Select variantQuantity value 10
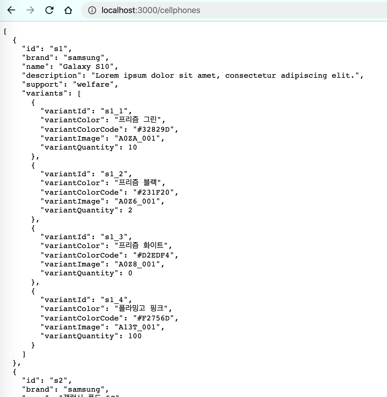This screenshot has height=397, width=387. (133, 147)
